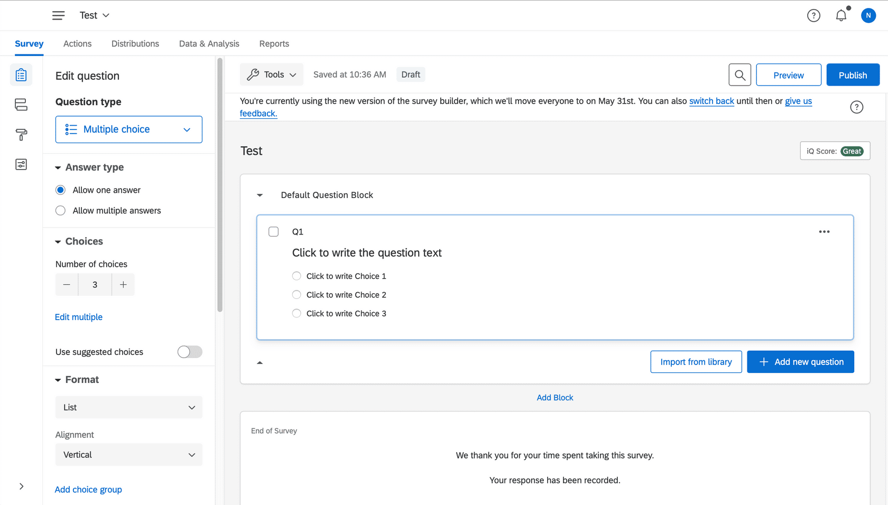Click the block's bottom collapse arrow
Image resolution: width=888 pixels, height=505 pixels.
tap(260, 362)
